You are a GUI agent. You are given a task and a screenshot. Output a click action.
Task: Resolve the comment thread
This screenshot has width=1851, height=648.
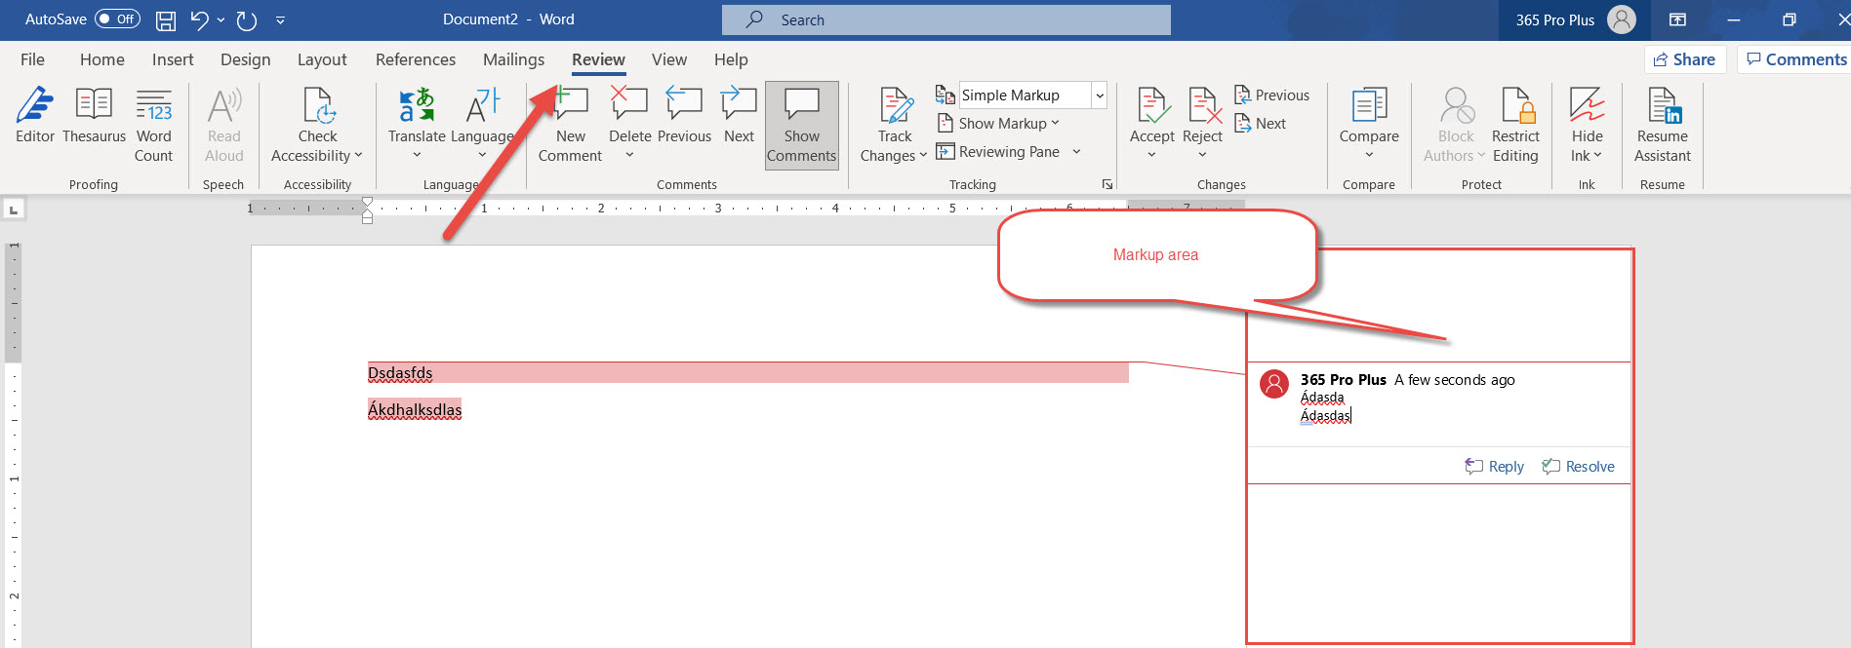coord(1578,467)
